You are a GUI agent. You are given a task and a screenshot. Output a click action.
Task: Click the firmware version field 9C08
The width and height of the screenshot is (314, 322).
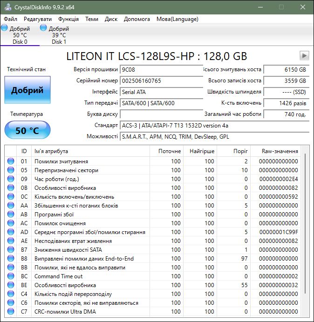[x=161, y=69]
